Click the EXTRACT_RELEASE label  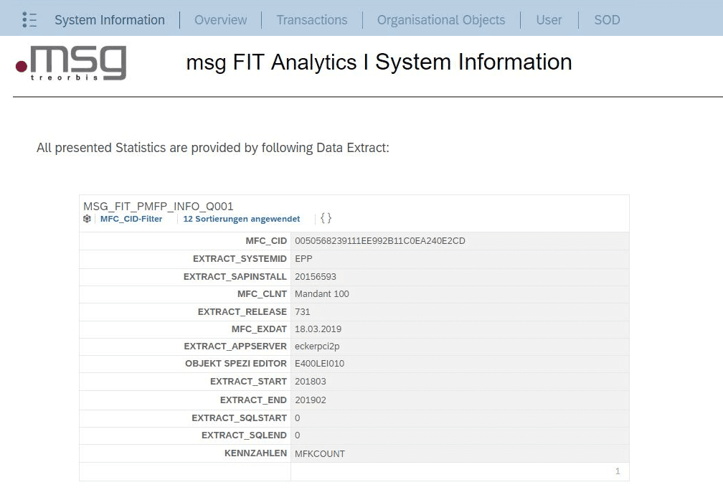[242, 312]
